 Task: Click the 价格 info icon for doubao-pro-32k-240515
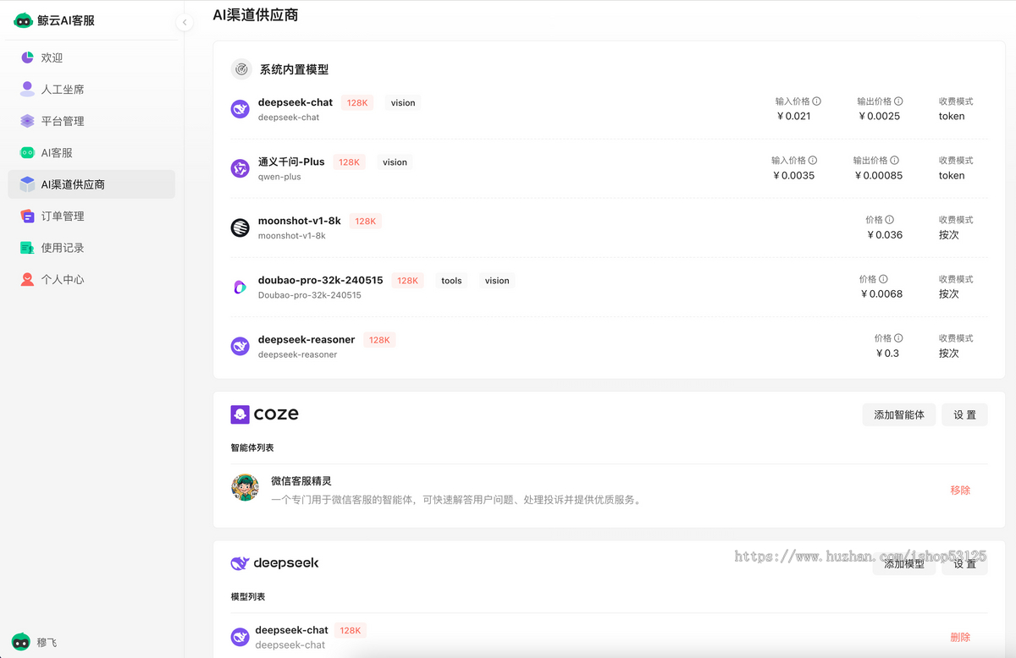[x=884, y=279]
